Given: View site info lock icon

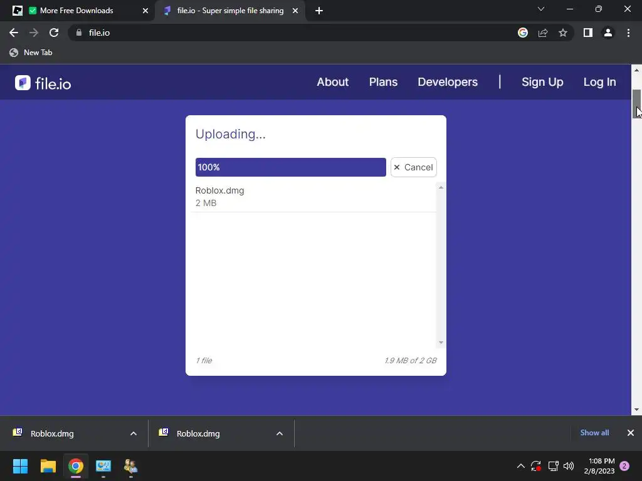Looking at the screenshot, I should click(79, 33).
